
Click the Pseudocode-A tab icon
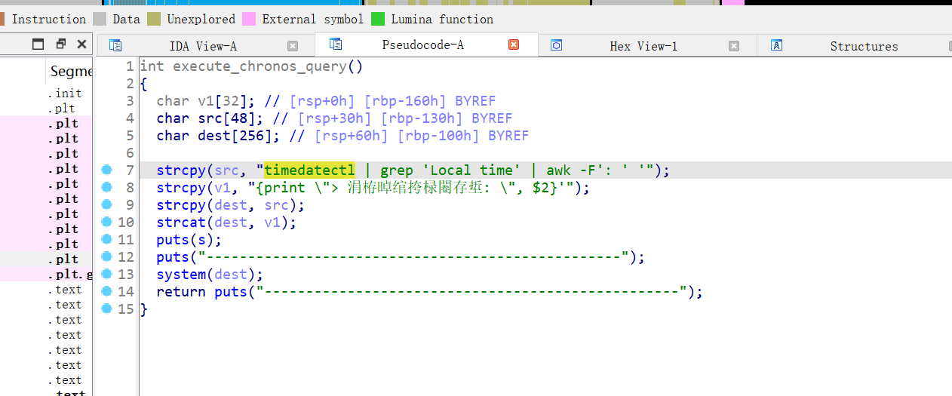coord(336,45)
